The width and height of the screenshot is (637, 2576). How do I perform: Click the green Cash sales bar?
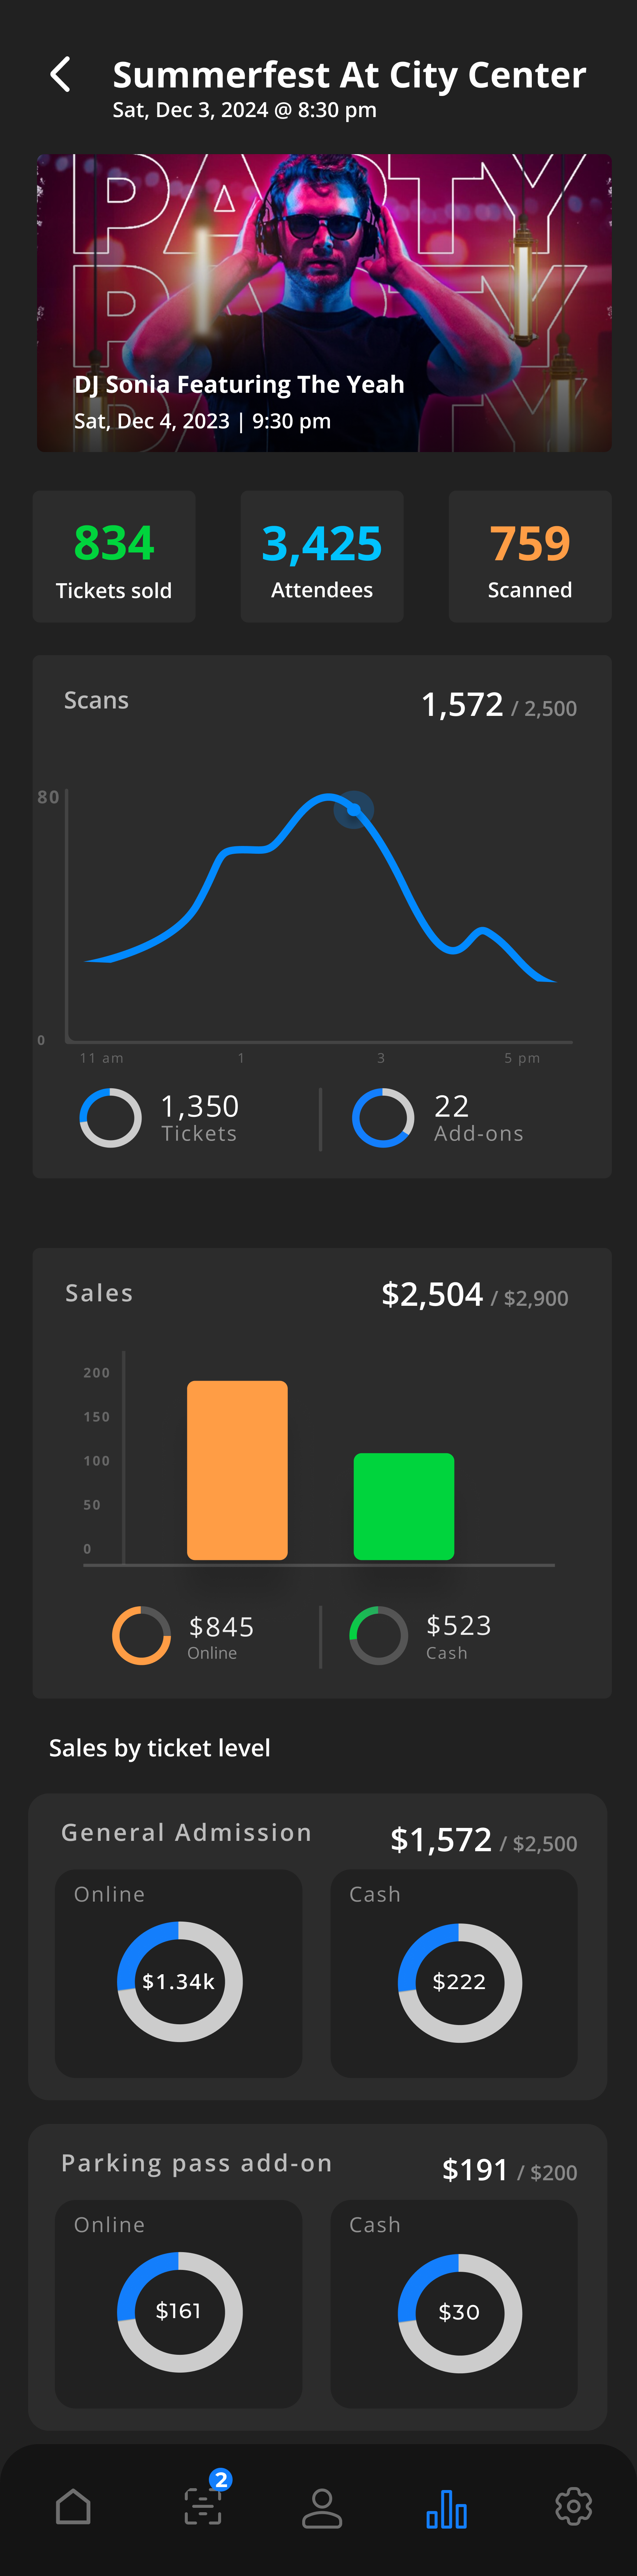(404, 1506)
